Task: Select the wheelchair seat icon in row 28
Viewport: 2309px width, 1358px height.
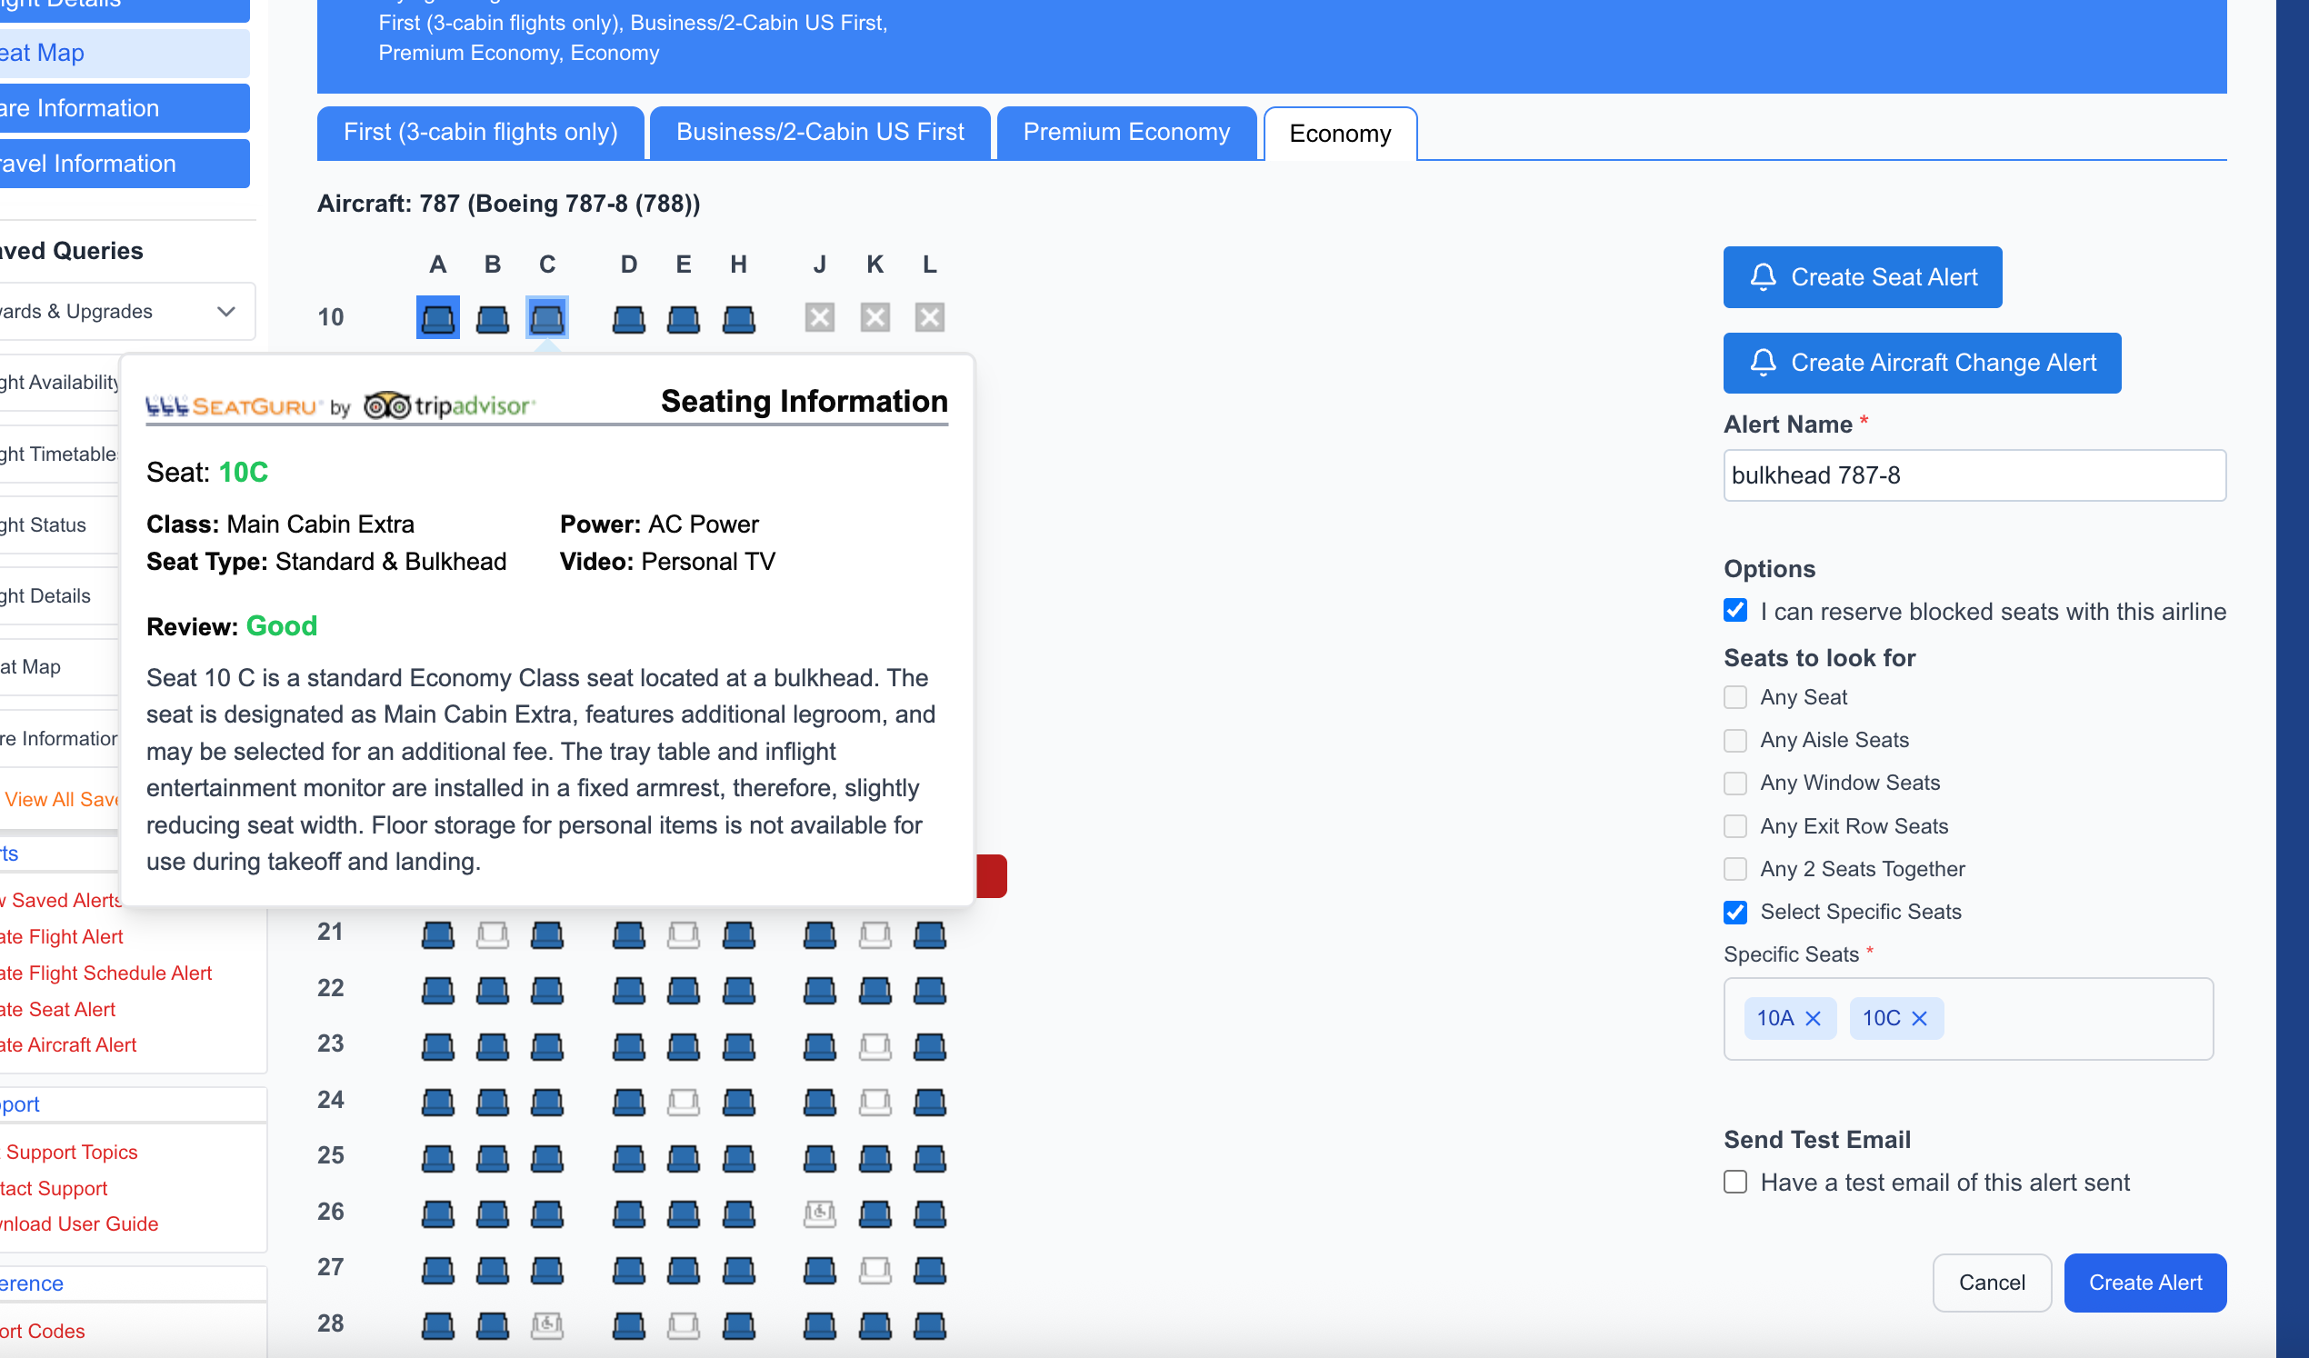Action: click(x=548, y=1325)
